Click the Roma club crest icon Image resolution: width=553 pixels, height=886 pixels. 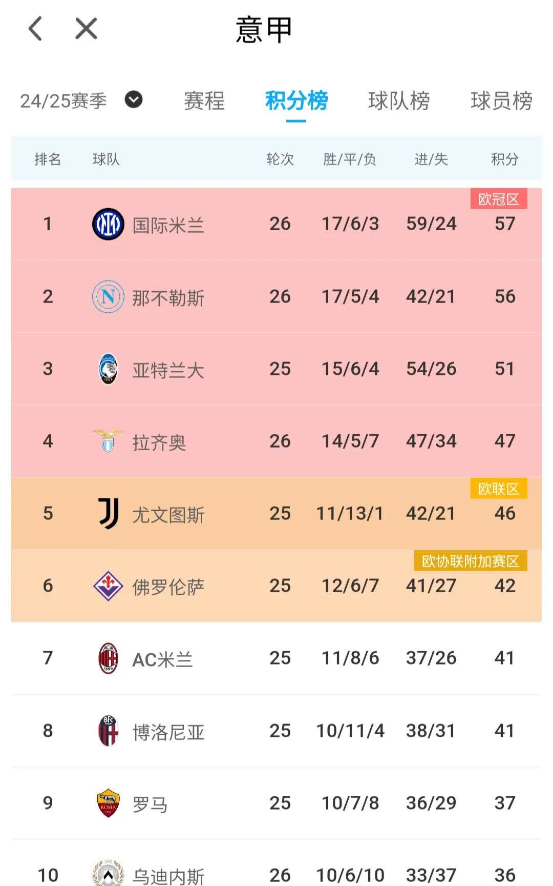(x=108, y=803)
